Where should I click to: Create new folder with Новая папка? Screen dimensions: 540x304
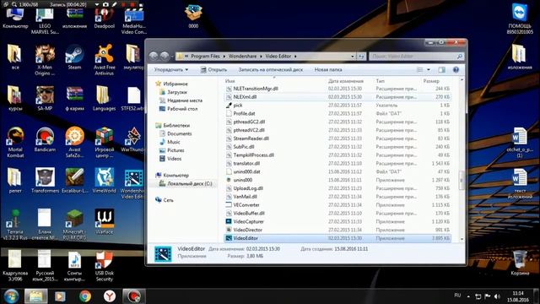pyautogui.click(x=328, y=69)
